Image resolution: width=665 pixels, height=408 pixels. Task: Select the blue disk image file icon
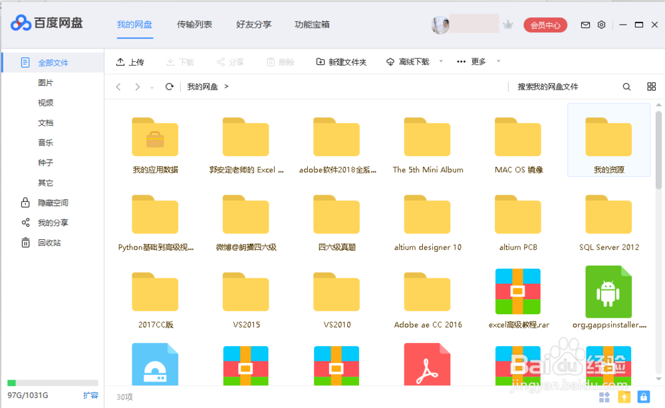pyautogui.click(x=155, y=364)
